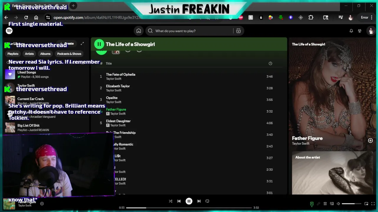This screenshot has height=212, width=378.
Task: Open browser profile avatar
Action: click(351, 17)
